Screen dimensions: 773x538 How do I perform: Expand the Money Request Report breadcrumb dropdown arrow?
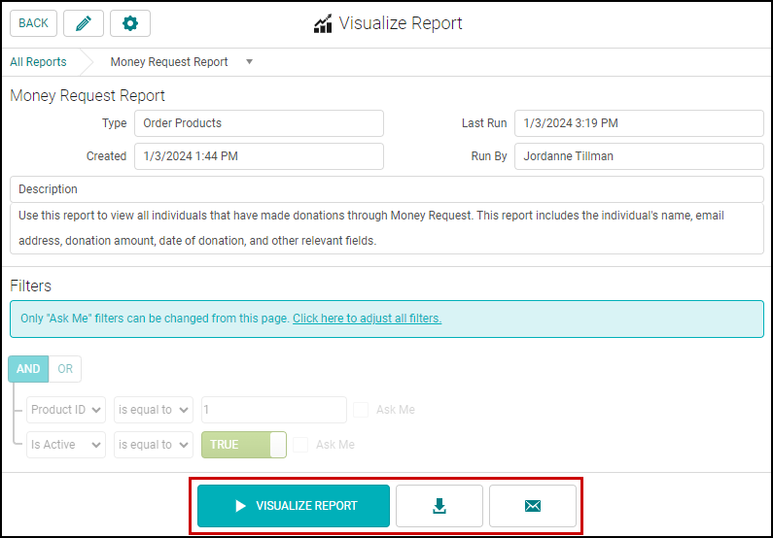coord(250,62)
